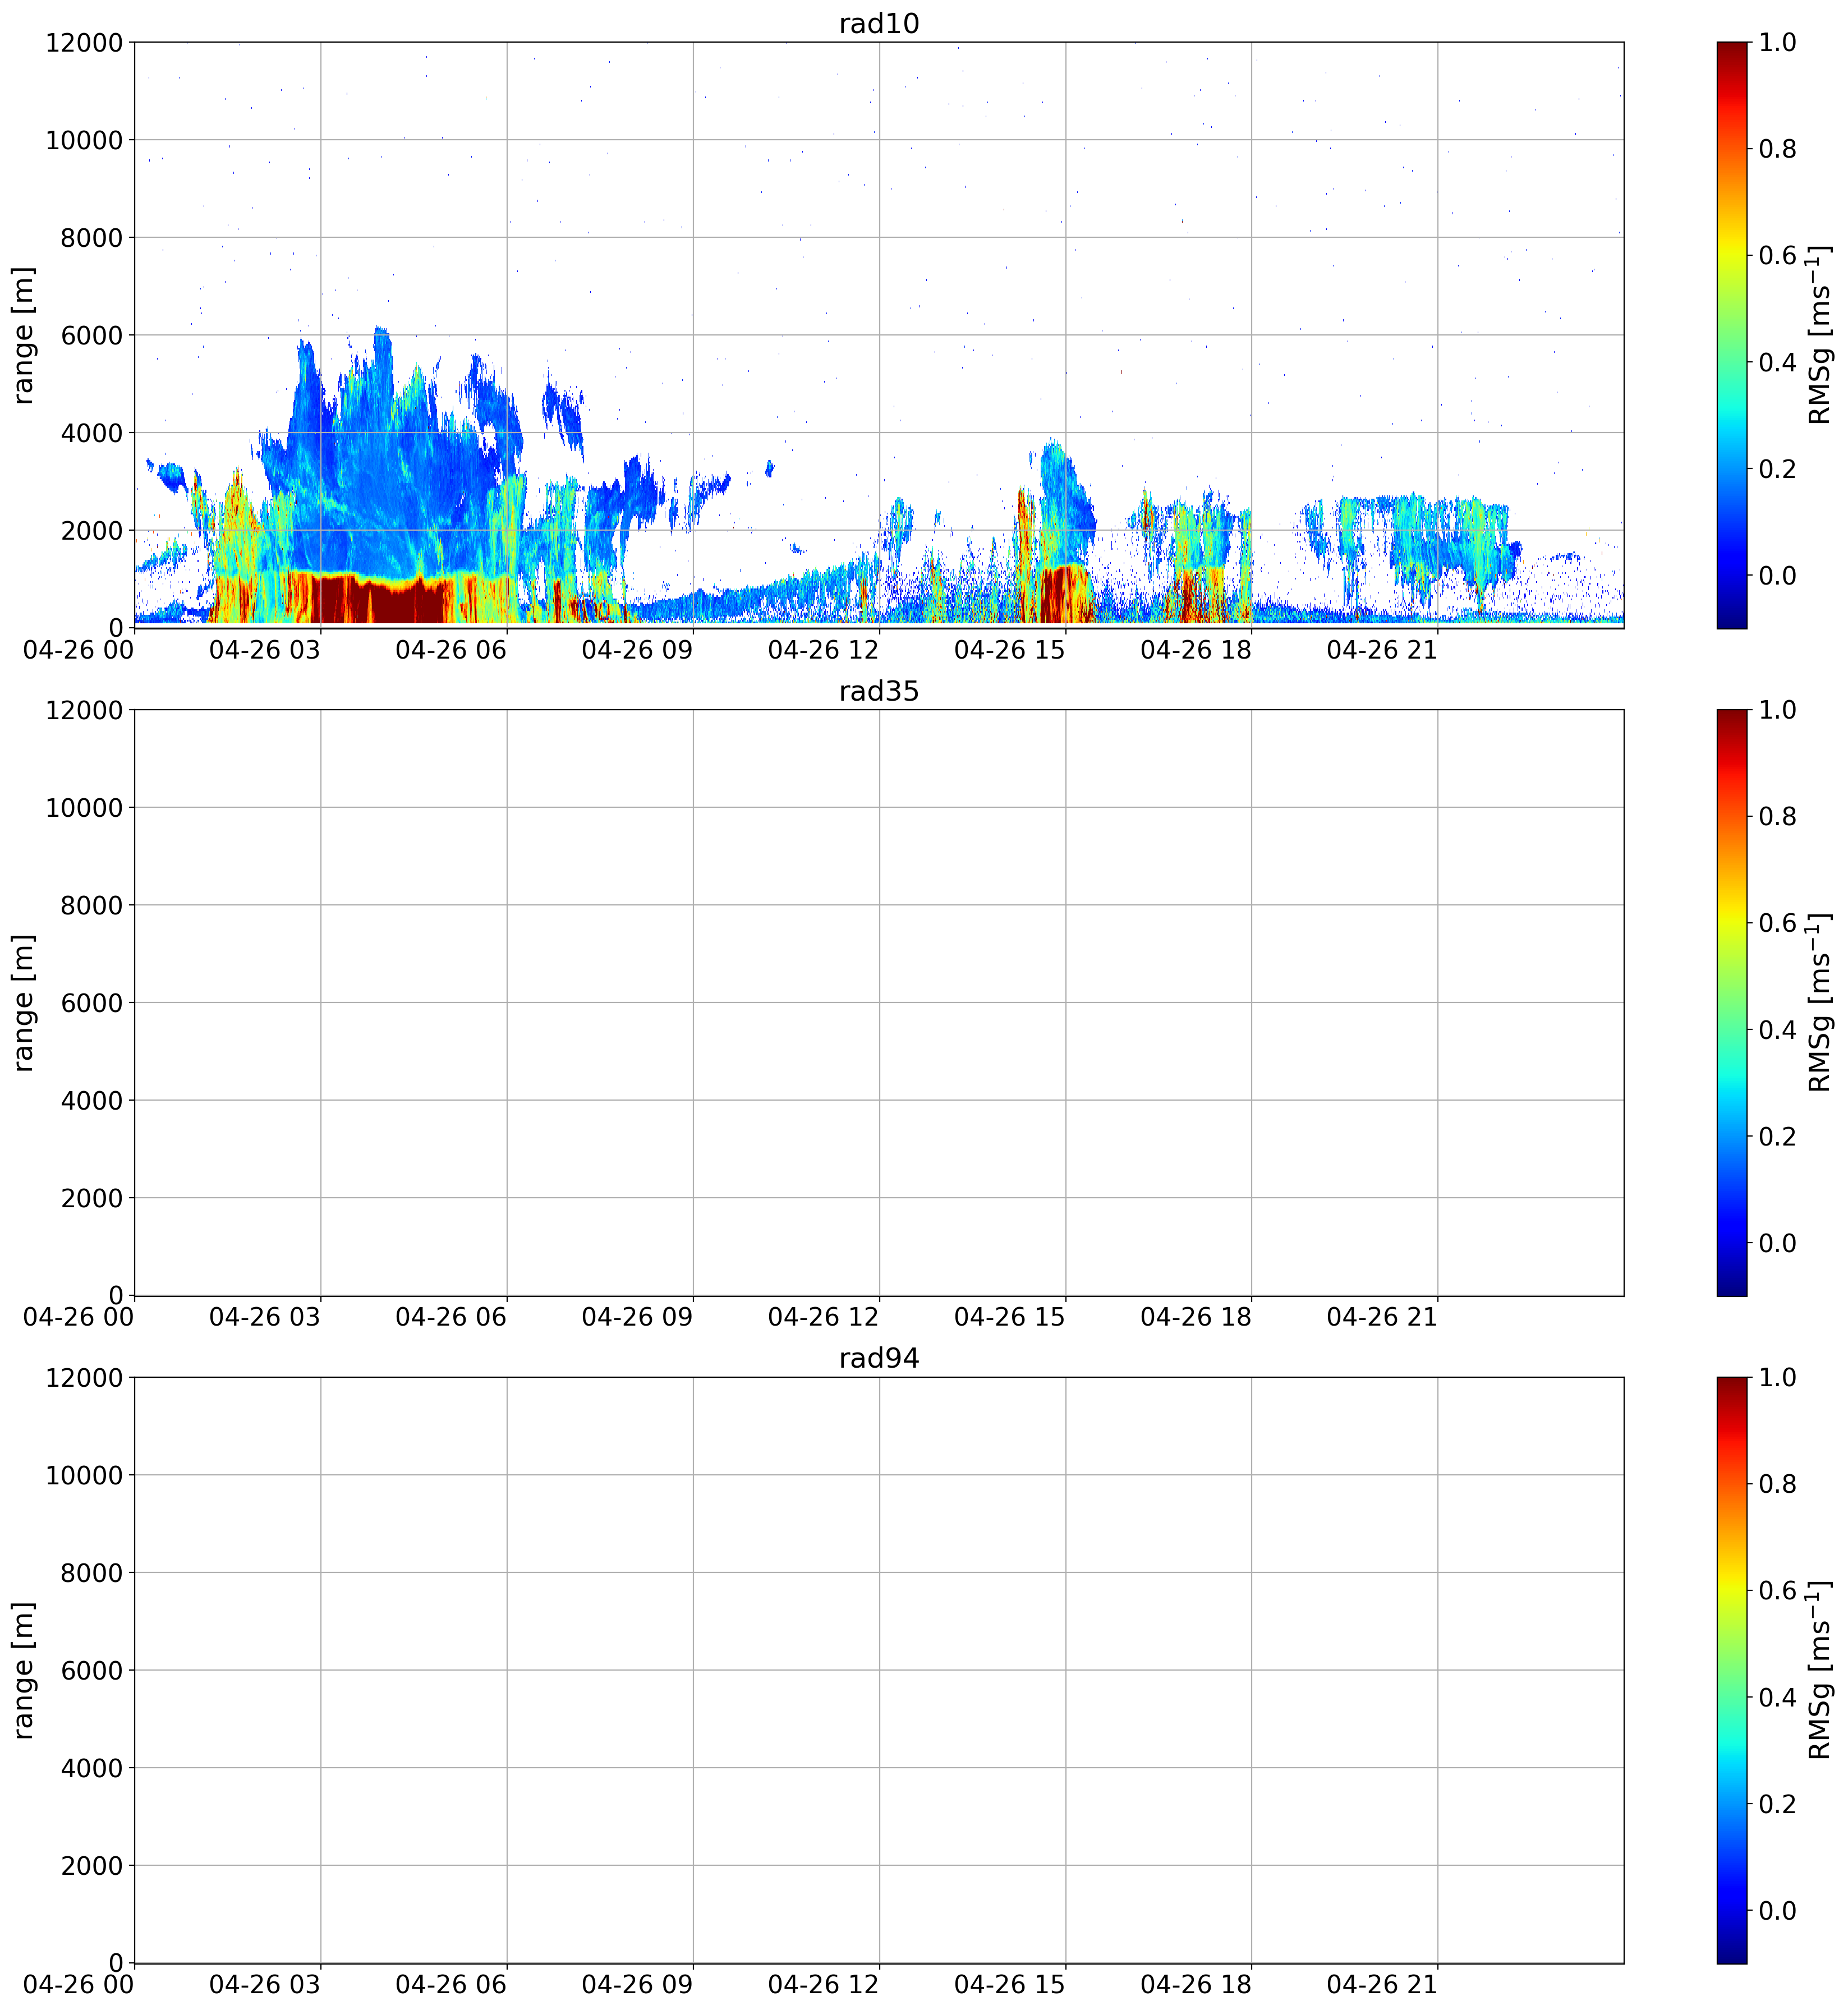Click the 04-26 03 tick label under rad10

pyautogui.click(x=265, y=650)
